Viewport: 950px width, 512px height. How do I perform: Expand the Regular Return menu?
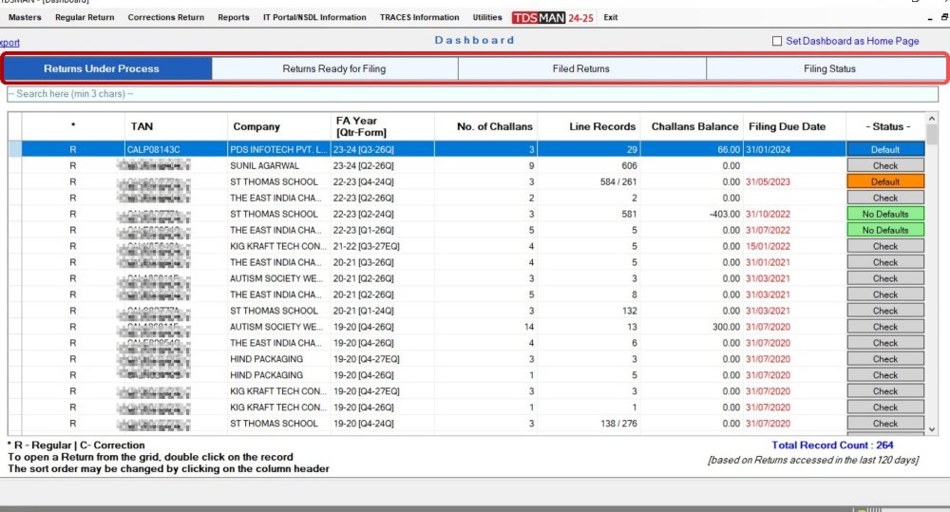click(x=85, y=17)
